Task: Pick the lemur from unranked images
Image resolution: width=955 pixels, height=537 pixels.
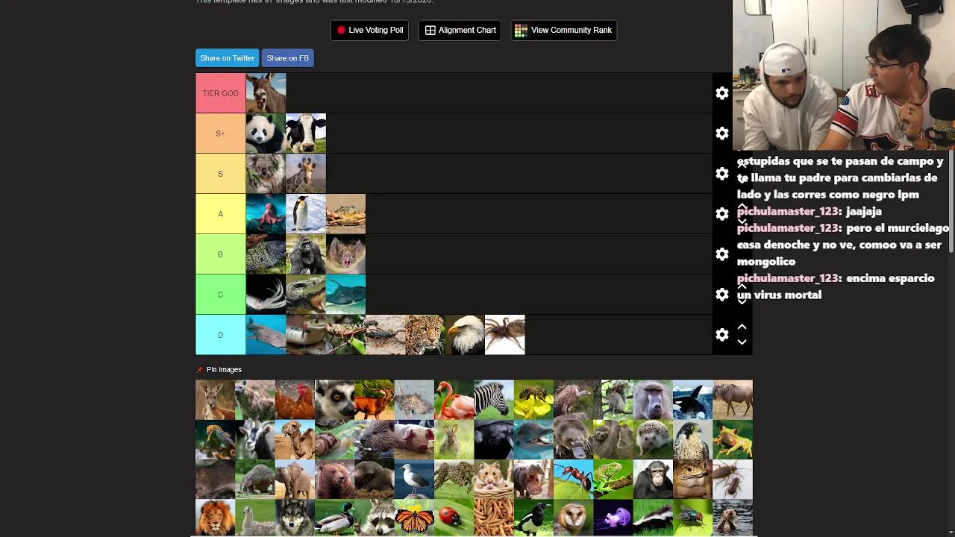Action: coord(334,399)
